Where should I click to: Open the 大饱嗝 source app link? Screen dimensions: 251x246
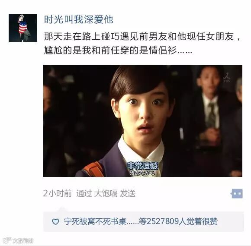pos(106,193)
